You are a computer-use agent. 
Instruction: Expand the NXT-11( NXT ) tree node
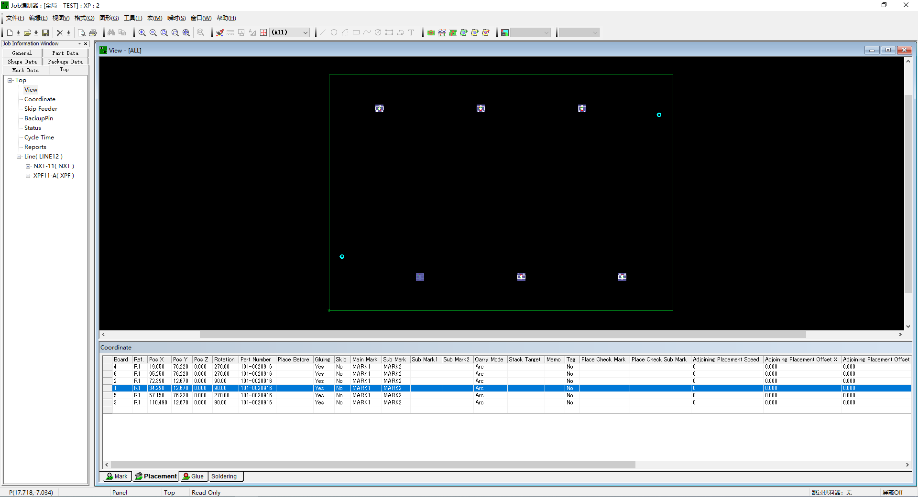click(x=28, y=166)
